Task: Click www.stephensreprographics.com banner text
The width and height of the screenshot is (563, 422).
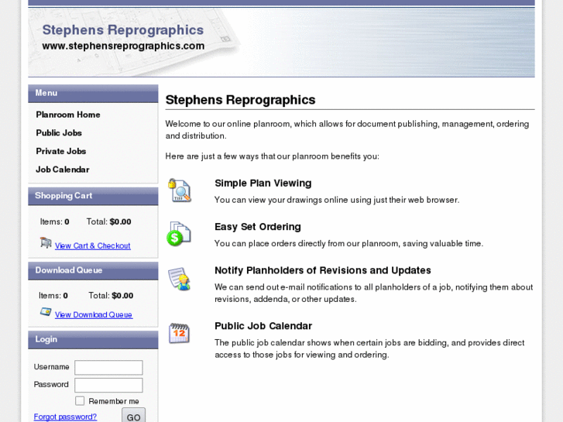Action: (x=123, y=46)
